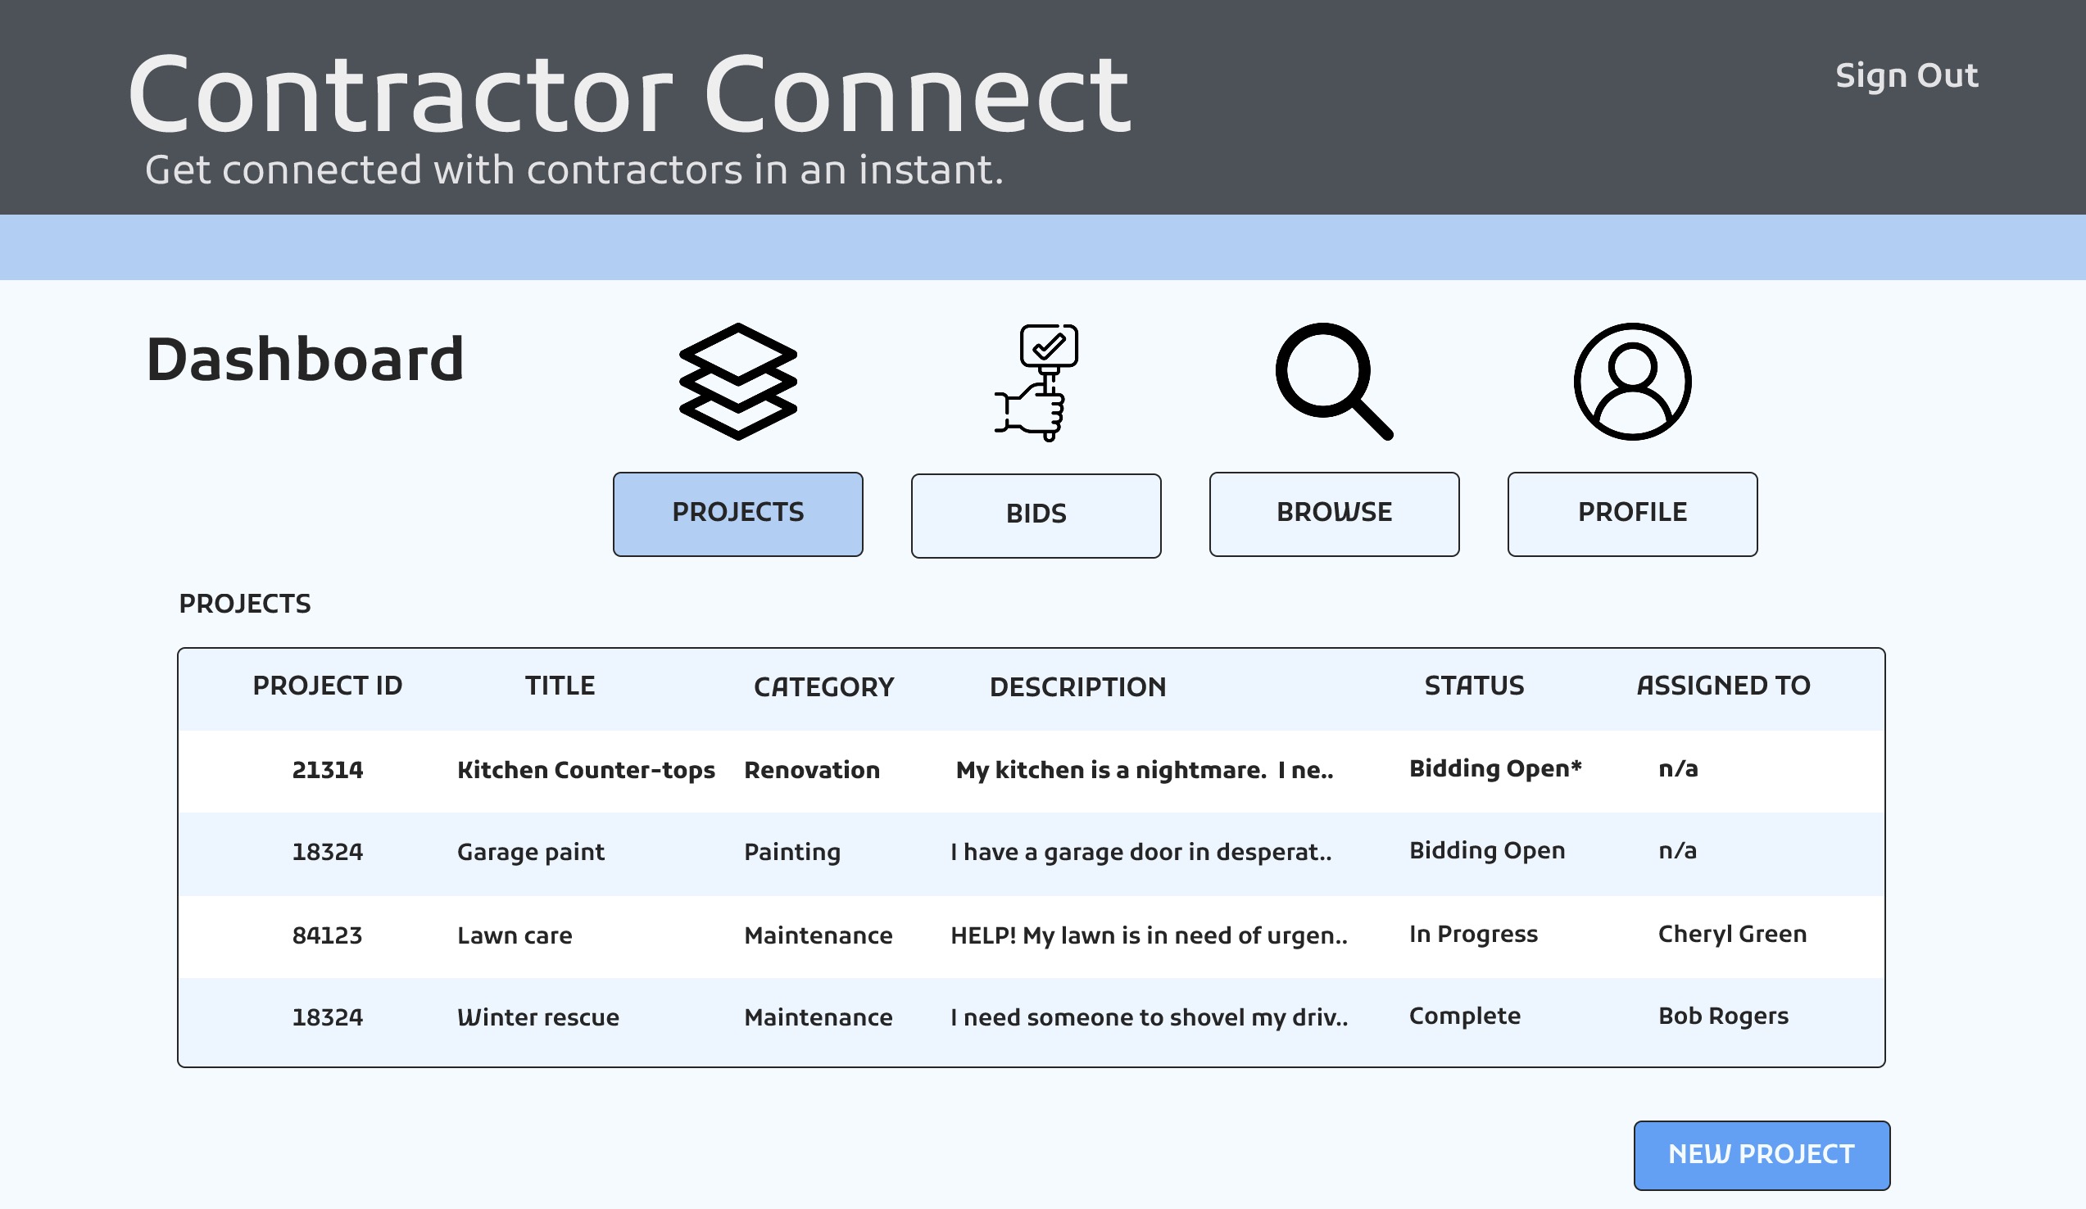Viewport: 2086px width, 1209px height.
Task: Switch to the PROJECTS tab
Action: click(x=737, y=514)
